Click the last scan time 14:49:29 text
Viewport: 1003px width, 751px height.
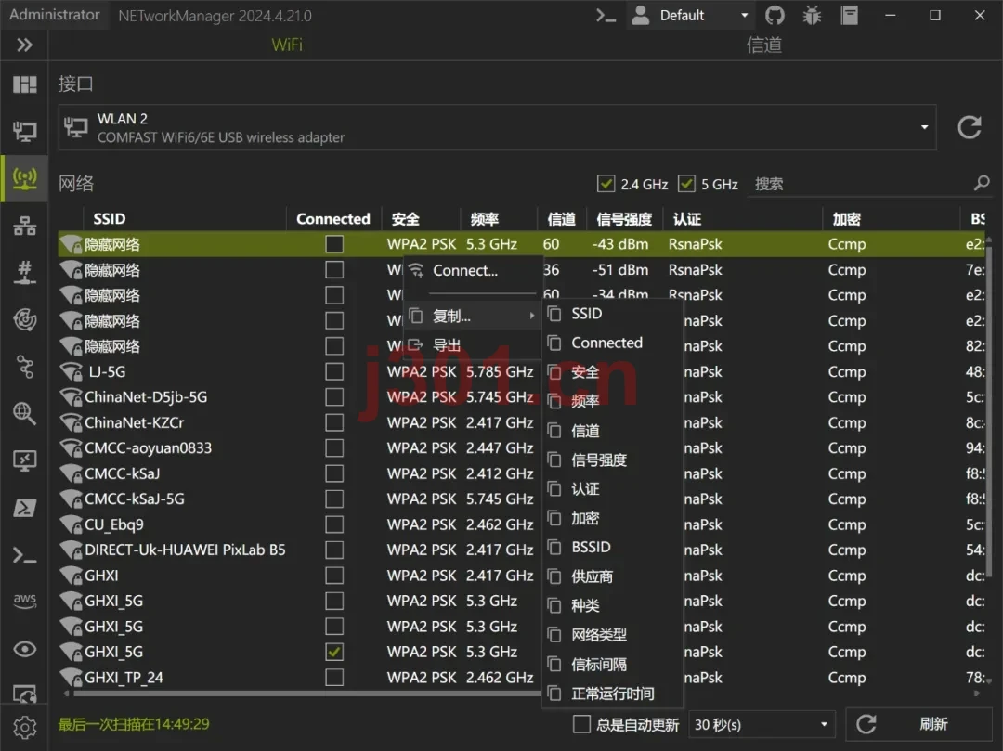pos(134,724)
